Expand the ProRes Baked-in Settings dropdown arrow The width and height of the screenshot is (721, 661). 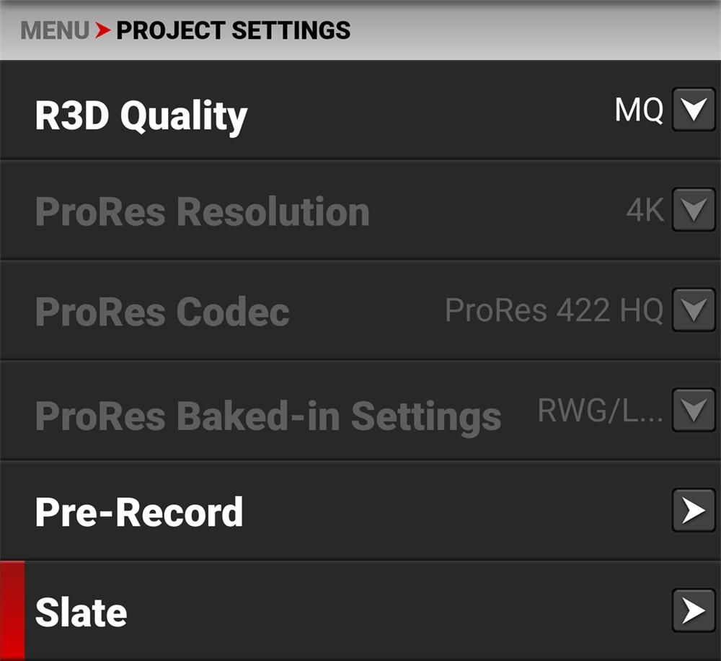tap(693, 411)
